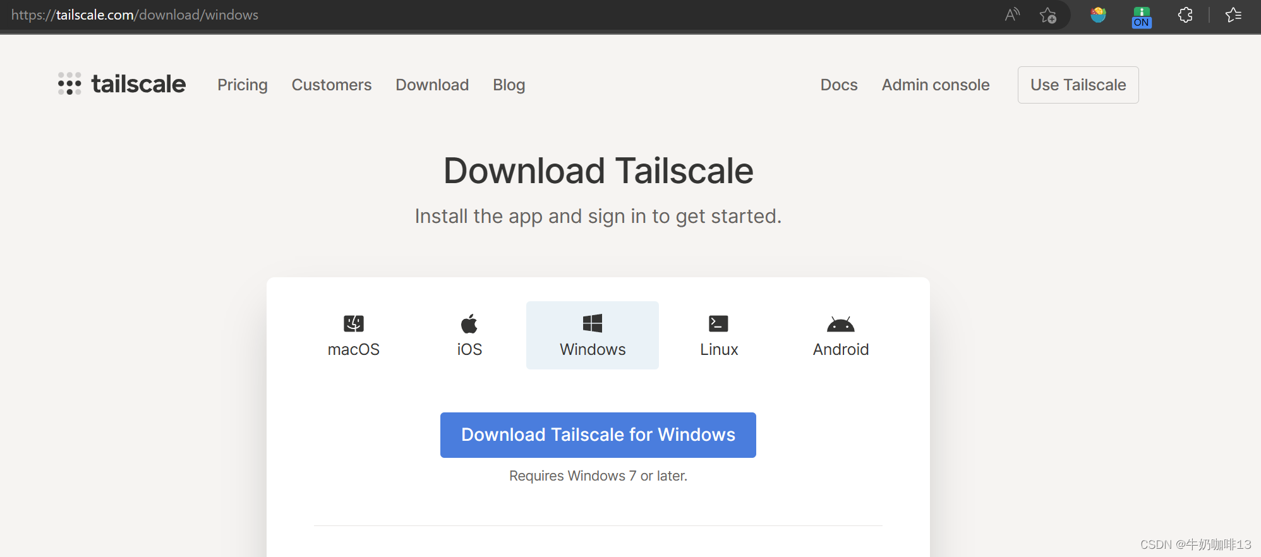Click the Use Tailscale button
The height and width of the screenshot is (557, 1261).
(x=1078, y=85)
